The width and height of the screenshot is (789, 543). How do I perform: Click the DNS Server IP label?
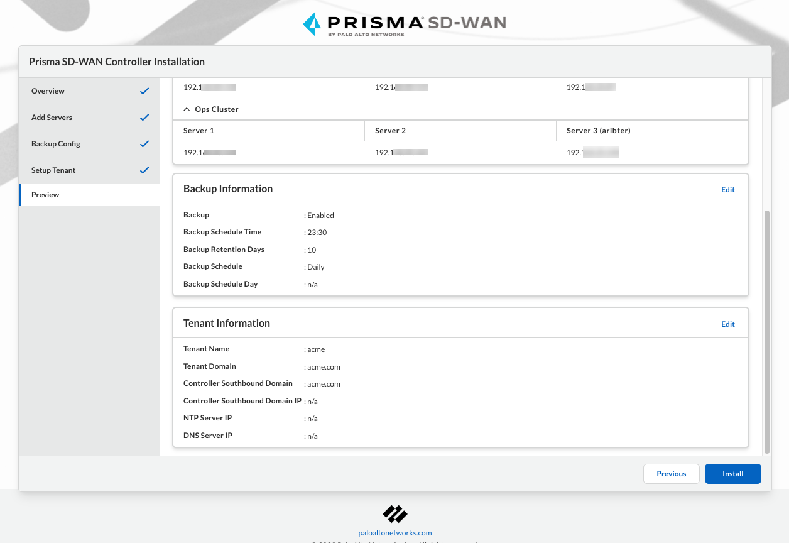[x=208, y=436]
